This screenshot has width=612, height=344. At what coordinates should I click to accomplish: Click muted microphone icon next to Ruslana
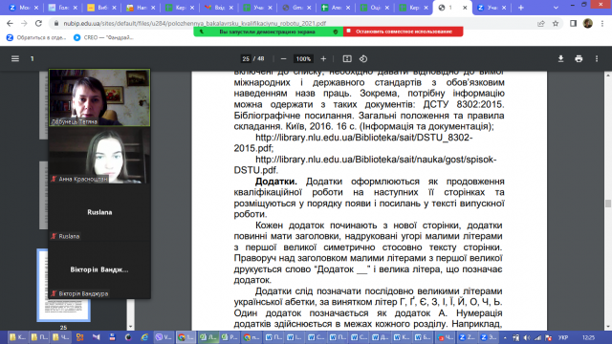click(x=54, y=236)
